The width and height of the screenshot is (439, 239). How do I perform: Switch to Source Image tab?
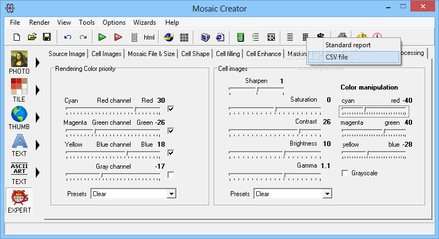click(x=67, y=54)
